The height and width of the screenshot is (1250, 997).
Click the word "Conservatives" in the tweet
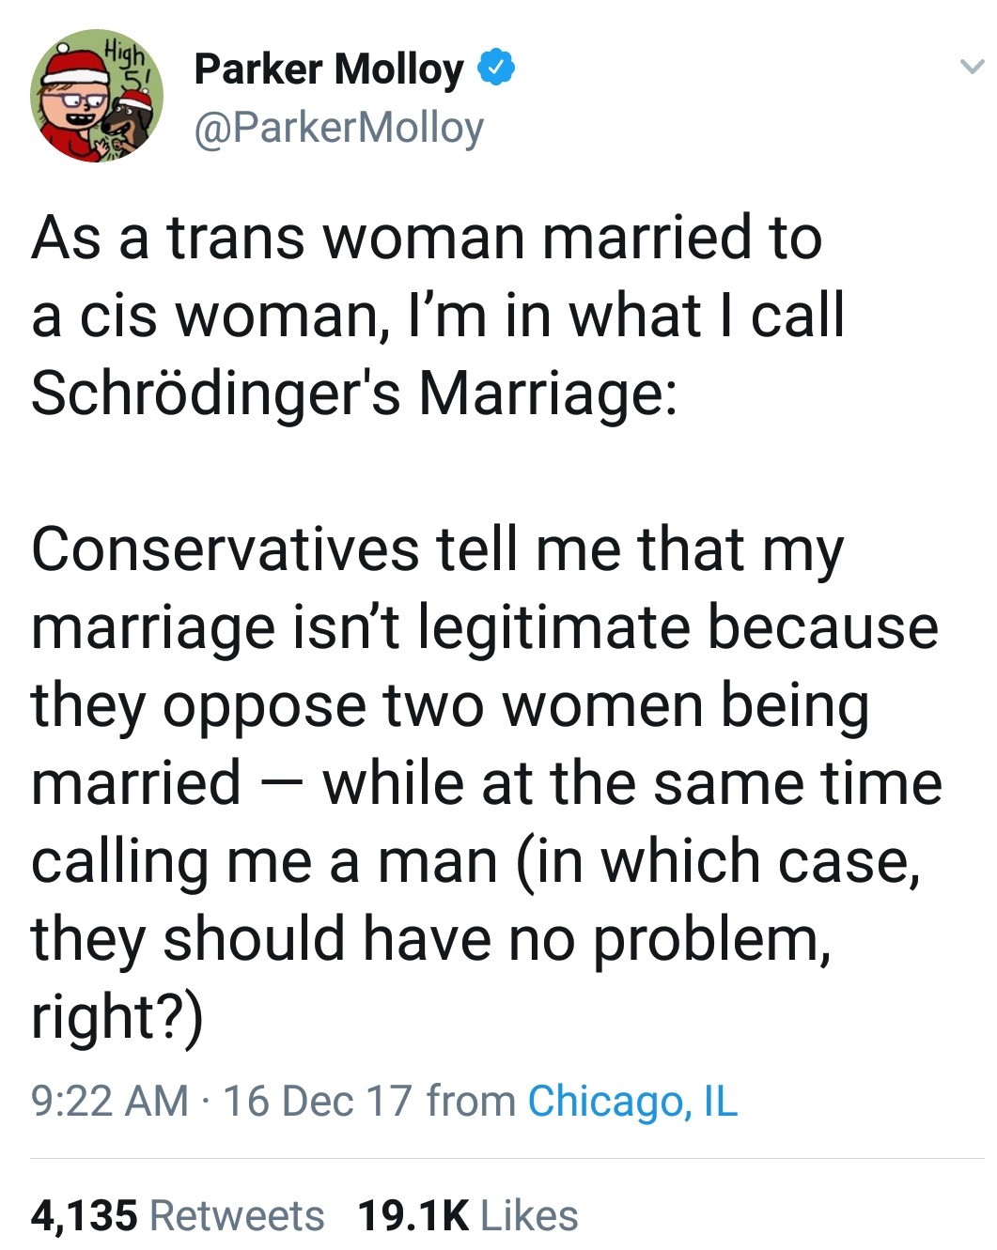coord(225,549)
